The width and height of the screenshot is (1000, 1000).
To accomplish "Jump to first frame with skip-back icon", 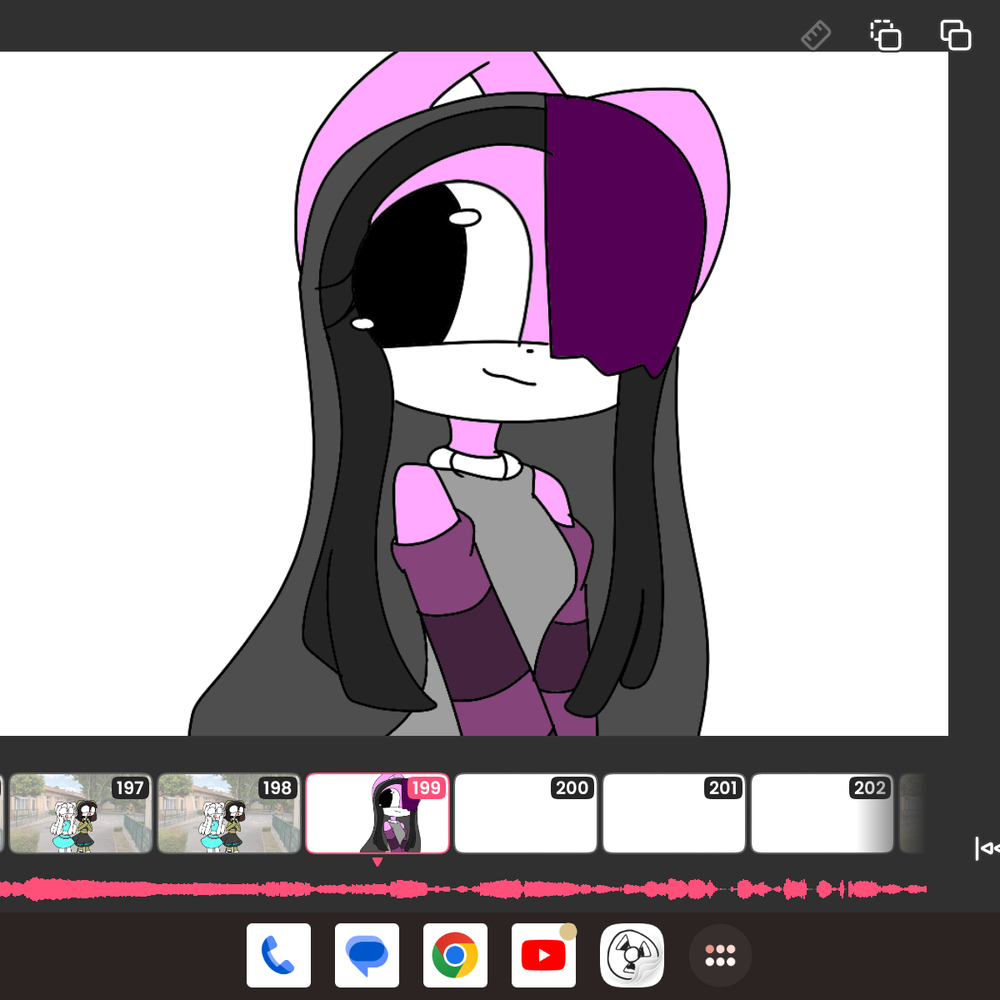I will tap(987, 848).
